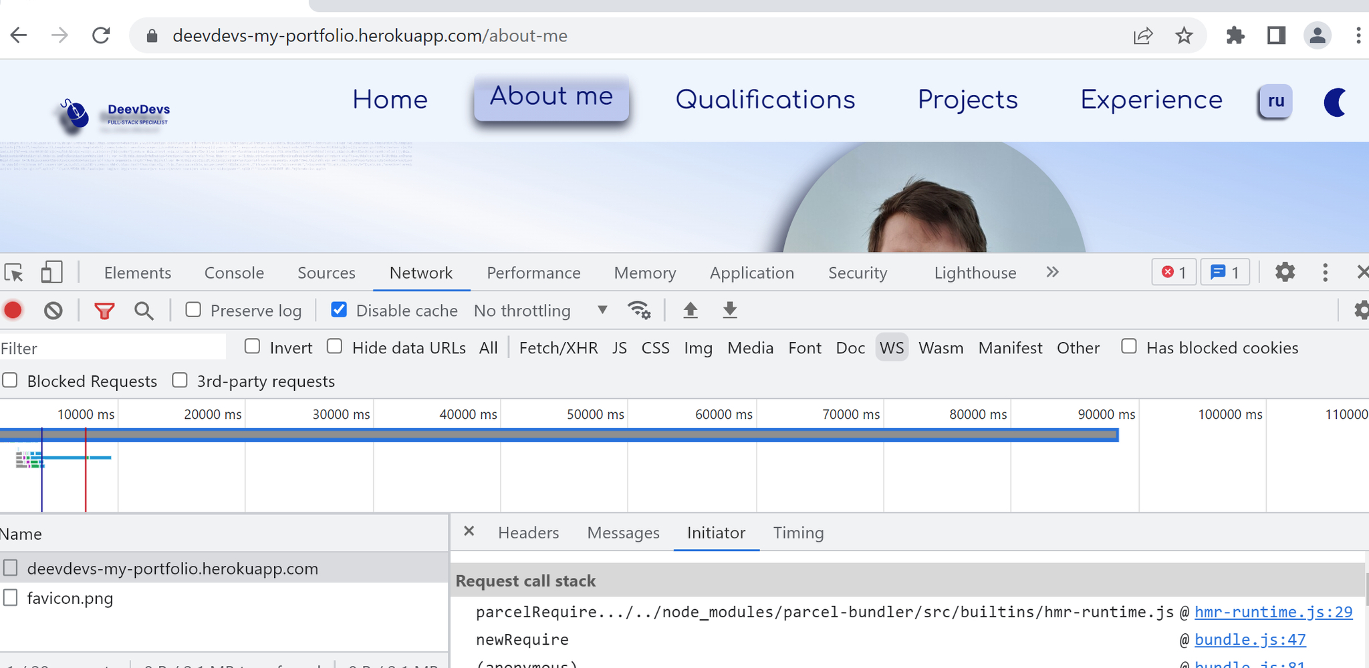Import HAR file with upload arrow

click(x=691, y=310)
